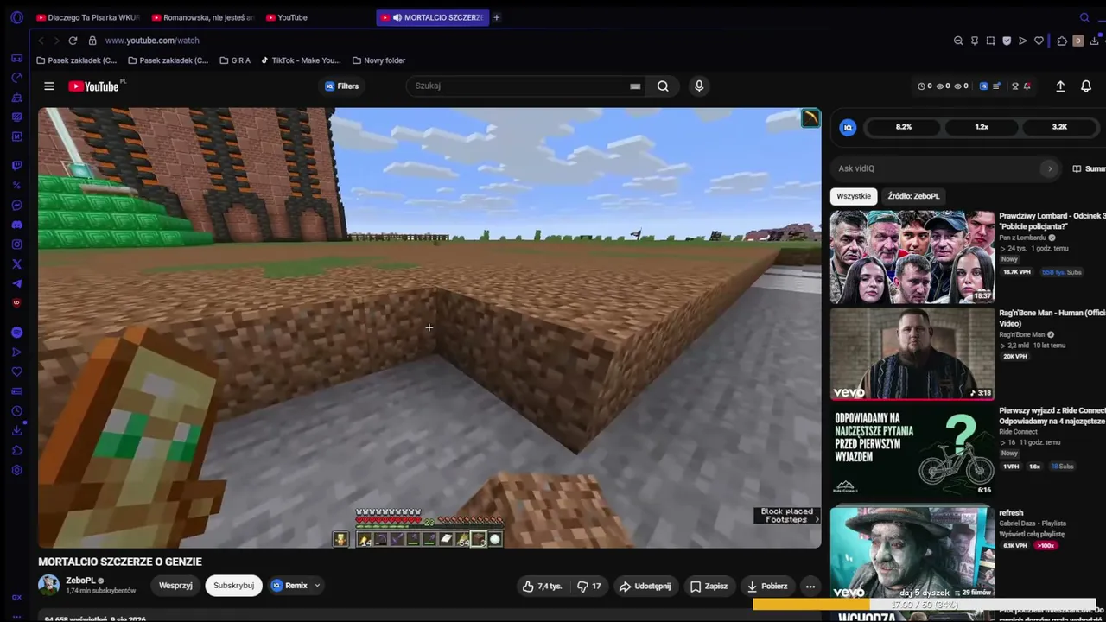Open Instagram from the browser sidebar

coord(16,244)
